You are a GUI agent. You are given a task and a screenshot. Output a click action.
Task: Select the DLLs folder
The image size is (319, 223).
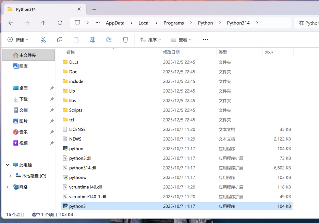(176, 62)
